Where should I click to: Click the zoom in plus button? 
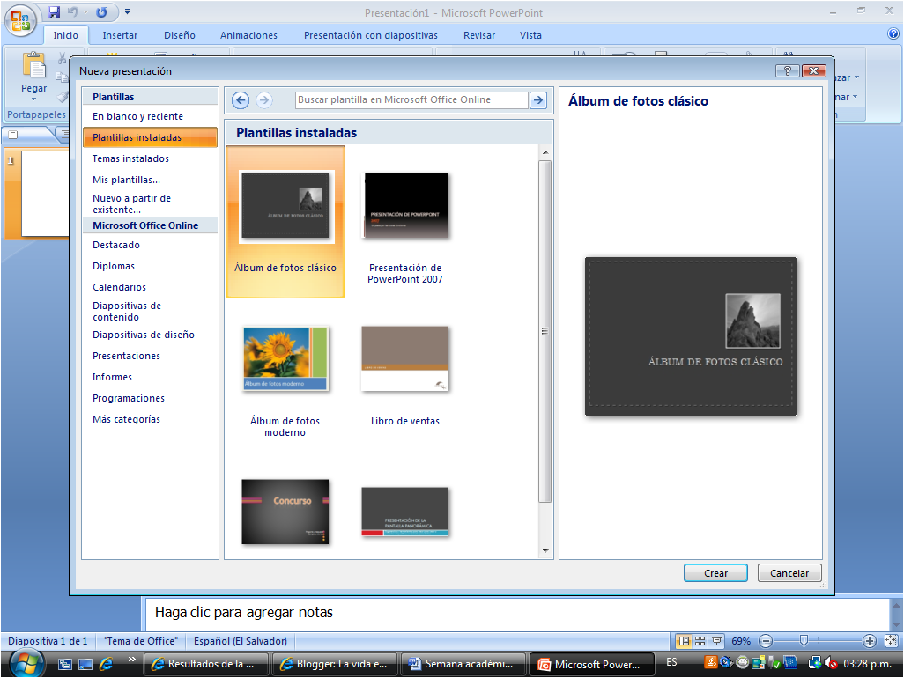870,641
